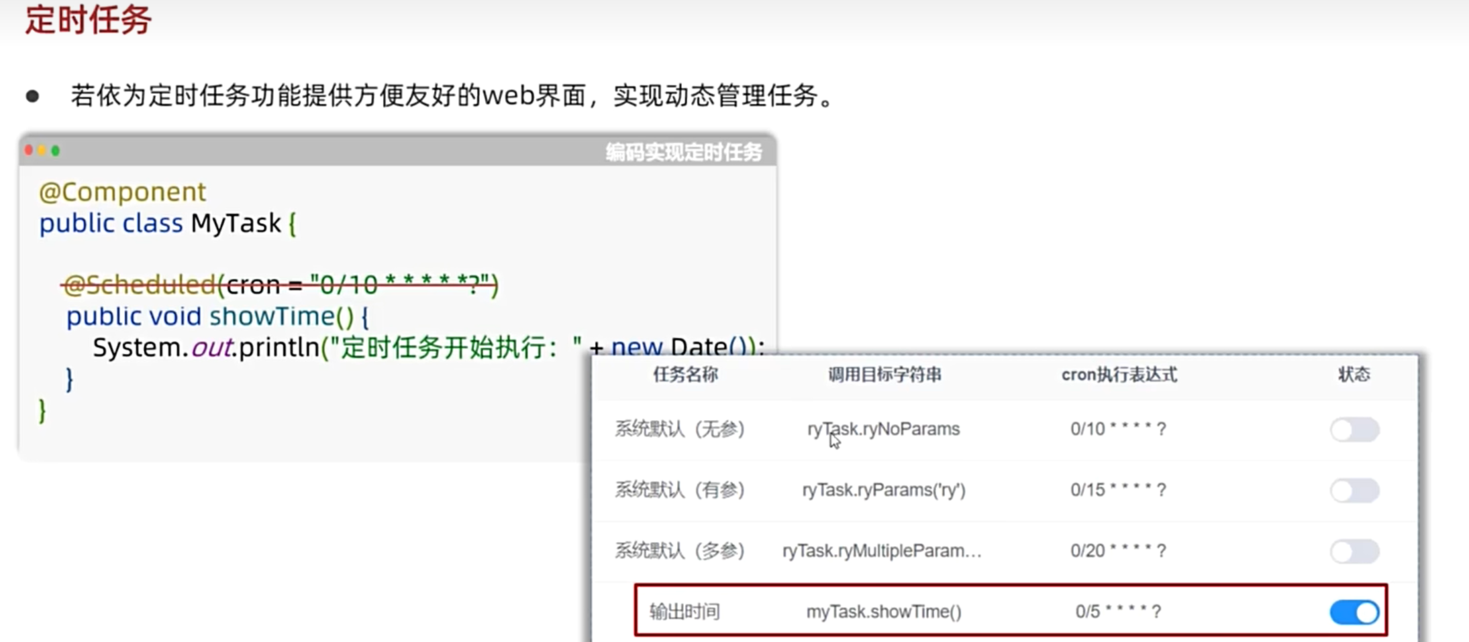This screenshot has height=642, width=1469.
Task: Click the ryTask.ryMultipleParam… target string
Action: (x=882, y=551)
